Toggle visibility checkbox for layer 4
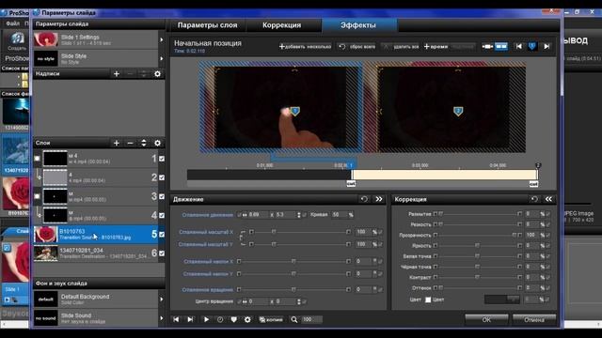 click(x=162, y=215)
